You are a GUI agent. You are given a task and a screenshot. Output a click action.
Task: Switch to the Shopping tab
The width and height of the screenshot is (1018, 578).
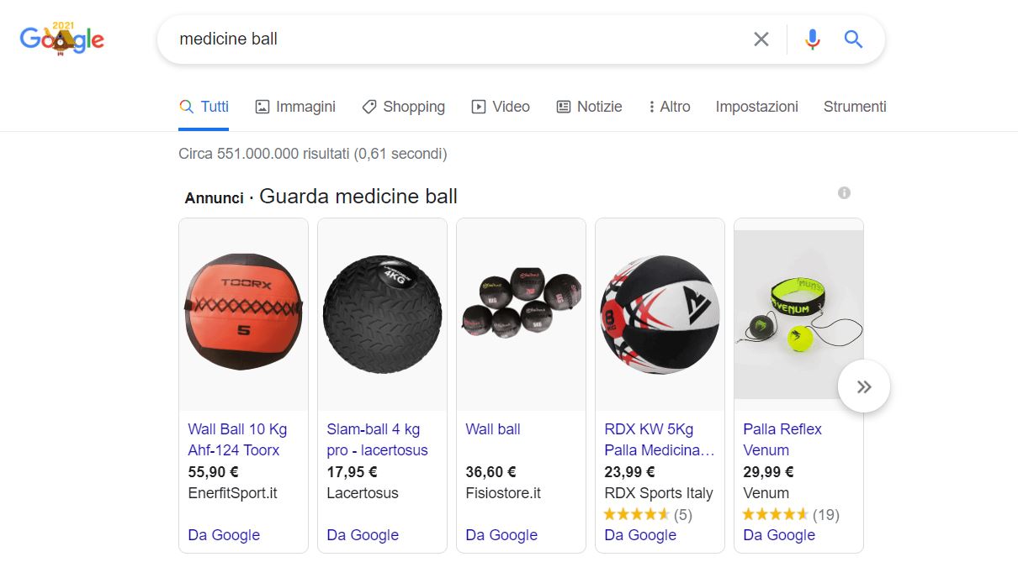[x=404, y=107]
